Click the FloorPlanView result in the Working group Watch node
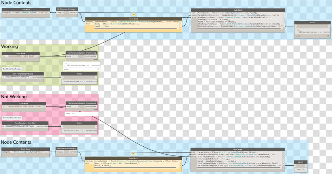332x174 pixels. 80,82
